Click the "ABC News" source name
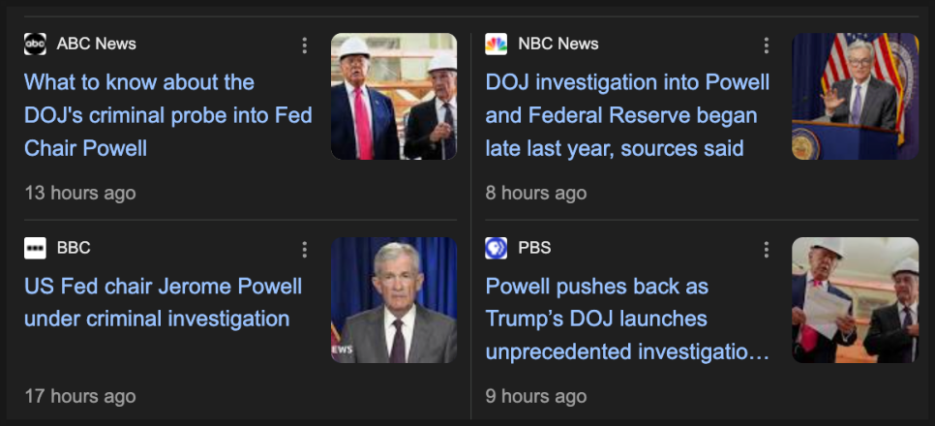This screenshot has height=426, width=935. (x=97, y=44)
